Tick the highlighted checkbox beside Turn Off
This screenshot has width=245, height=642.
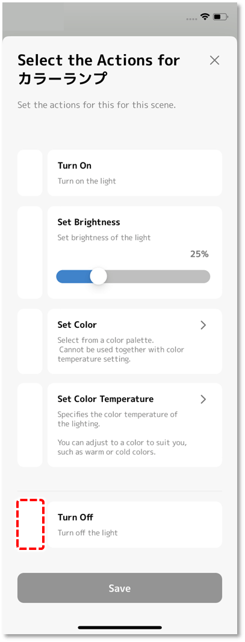coord(30,524)
